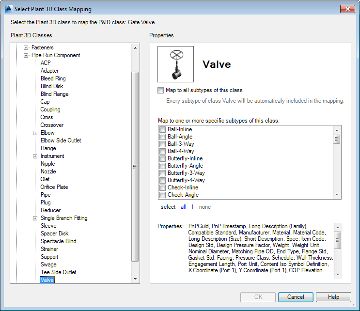
Task: Collapse the Pipe Run Component node
Action: tap(26, 55)
